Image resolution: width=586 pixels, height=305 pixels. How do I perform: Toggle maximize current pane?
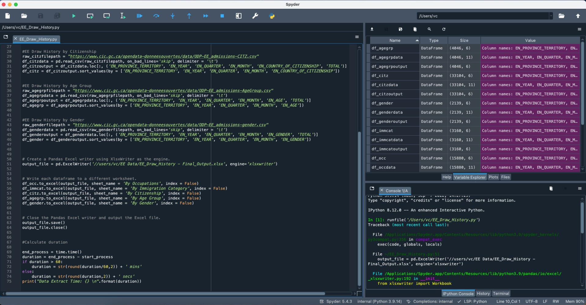point(239,16)
